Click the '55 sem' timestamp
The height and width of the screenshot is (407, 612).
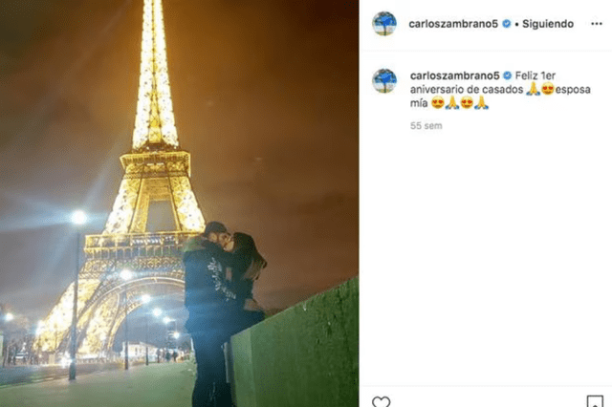click(426, 125)
